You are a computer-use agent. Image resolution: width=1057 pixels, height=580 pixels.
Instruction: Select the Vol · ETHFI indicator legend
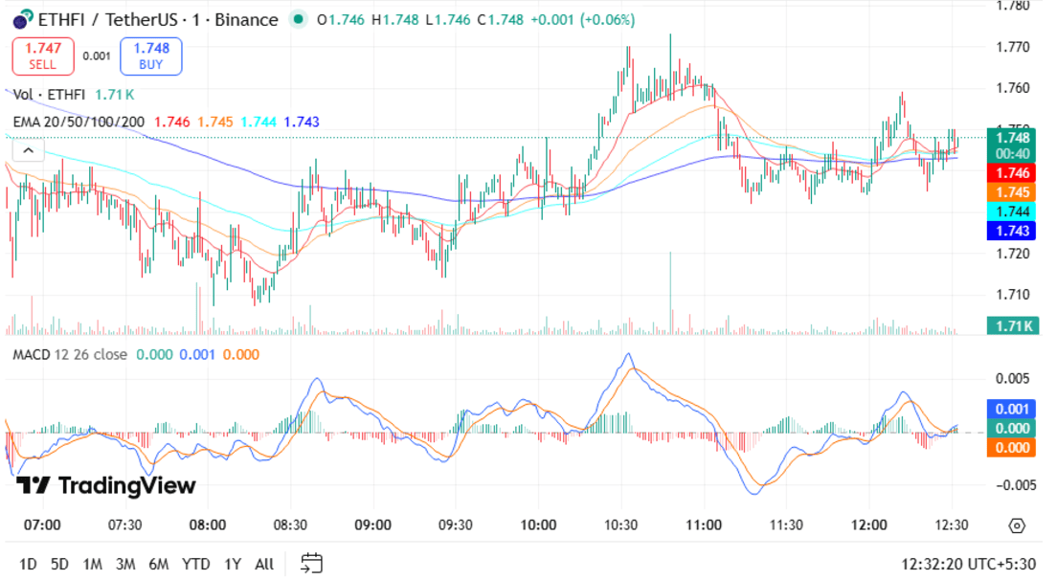point(49,95)
